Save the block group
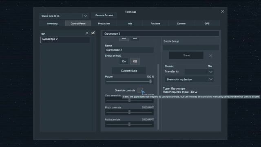Viewport: 261px width, 147px height. click(x=186, y=56)
